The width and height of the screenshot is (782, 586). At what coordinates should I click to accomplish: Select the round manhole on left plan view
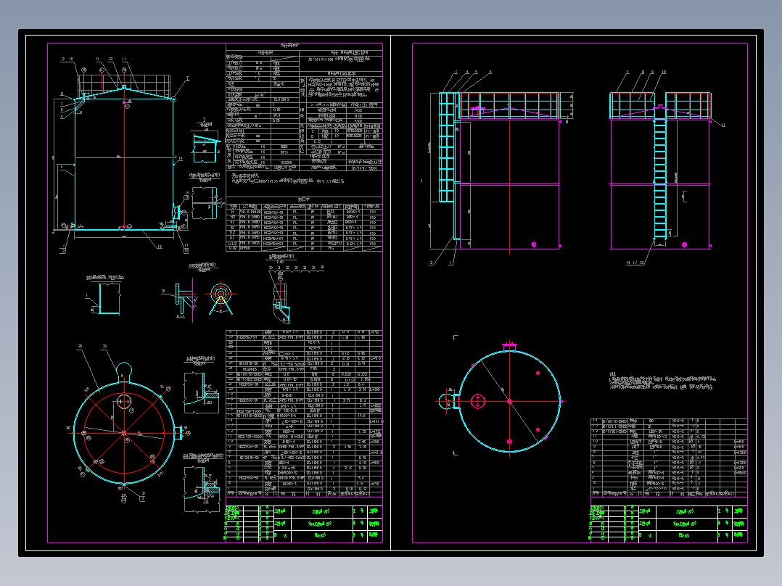point(123,401)
